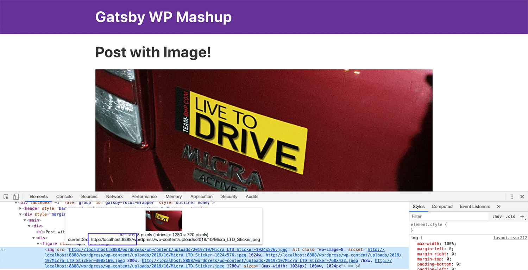Toggle the device toolbar icon
Viewport: 528px width, 270px height.
coord(16,197)
